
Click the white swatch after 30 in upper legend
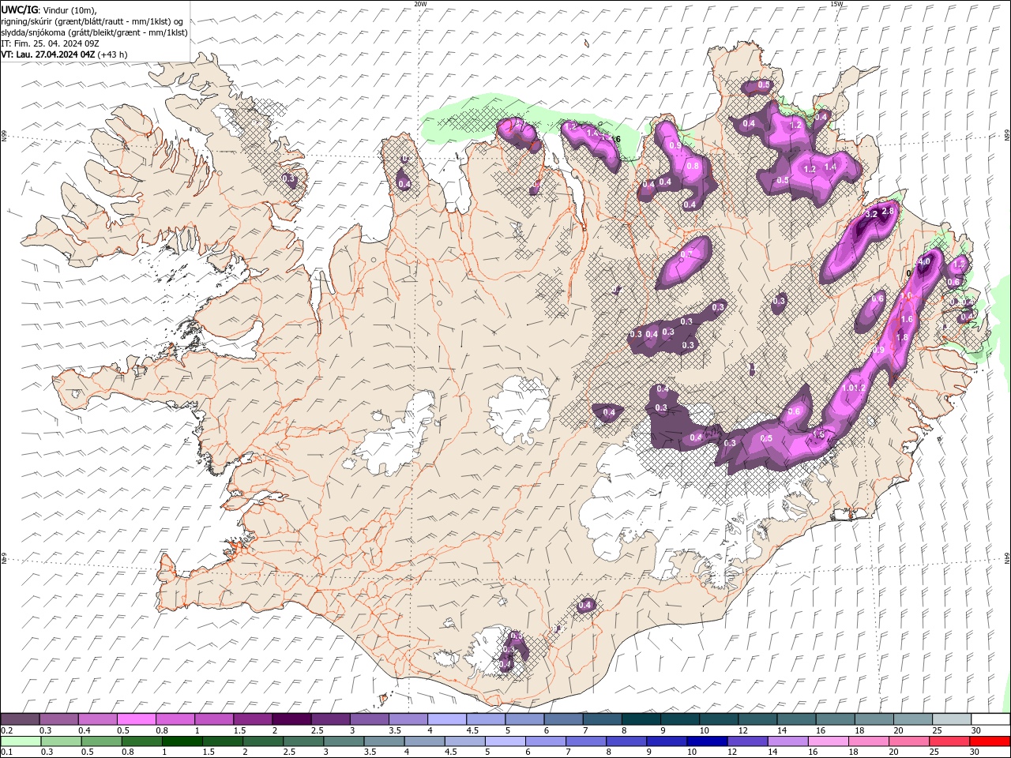(x=990, y=719)
